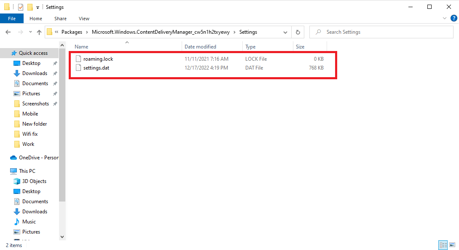Viewport: 459px width, 250px height.
Task: Switch to the View ribbon tab
Action: click(84, 19)
